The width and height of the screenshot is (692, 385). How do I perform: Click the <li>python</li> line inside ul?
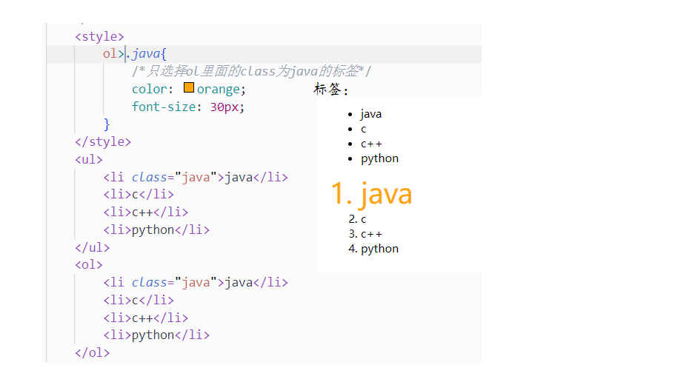tap(156, 230)
